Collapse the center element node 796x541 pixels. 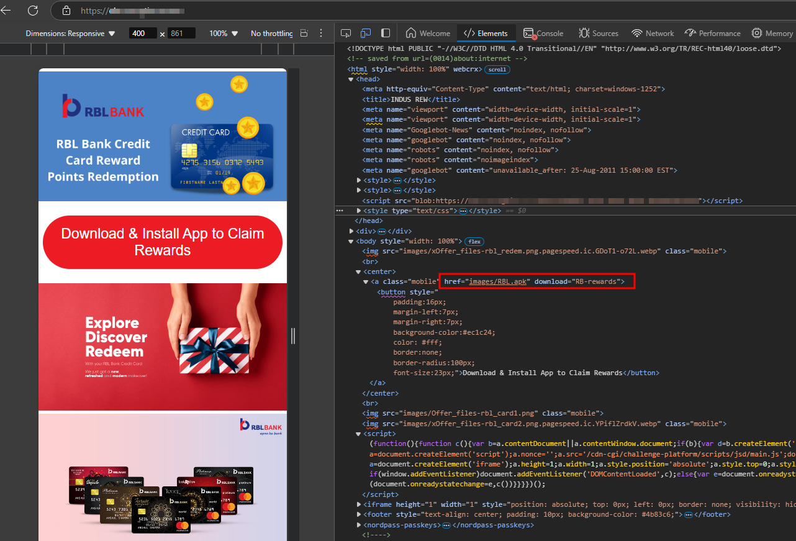click(359, 272)
